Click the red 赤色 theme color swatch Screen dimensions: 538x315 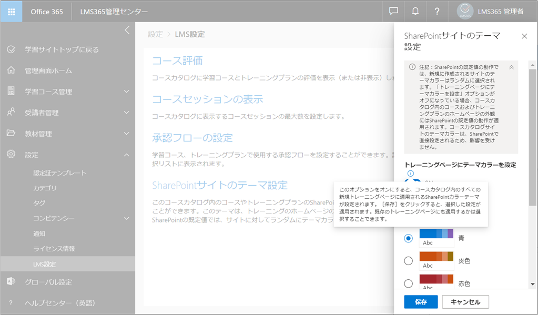437,282
